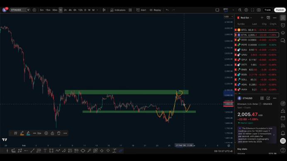Viewport: 287px width, 161px height.
Task: Open the chart candle style selector
Action: [x=104, y=10]
